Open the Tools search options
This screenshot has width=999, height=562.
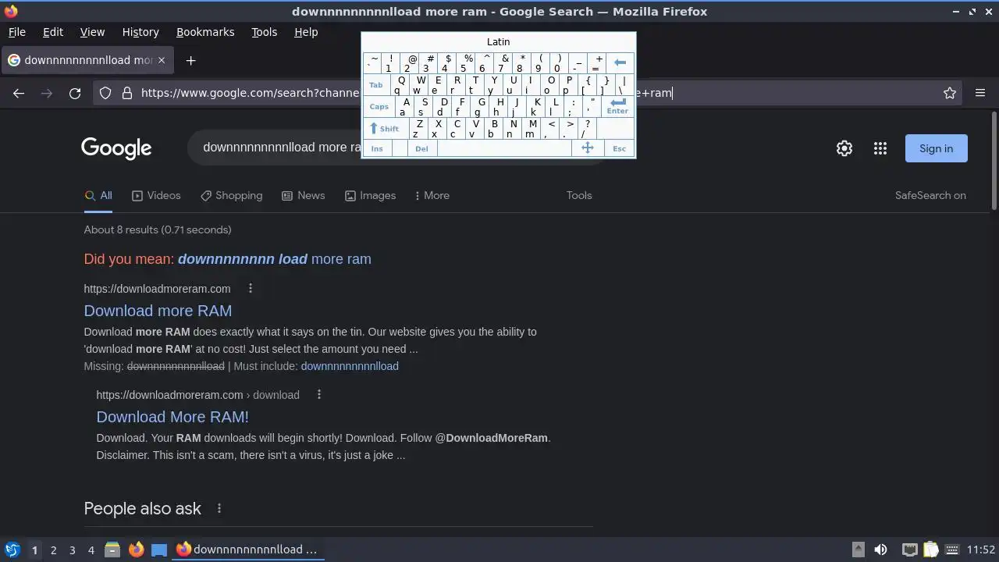click(x=579, y=195)
